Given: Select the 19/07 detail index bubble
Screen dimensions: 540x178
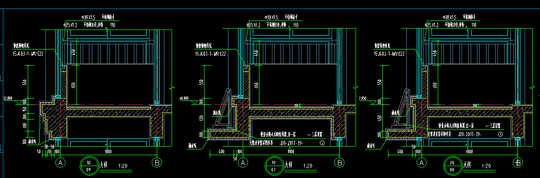Looking at the screenshot, I should [274, 166].
